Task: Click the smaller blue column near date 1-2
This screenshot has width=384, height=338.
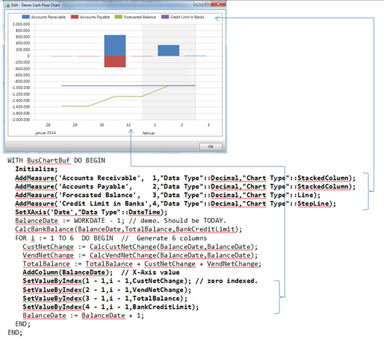Action: (x=169, y=51)
